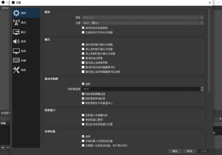
Task: Click the OBS logo in settings title bar
Action: (13, 2)
